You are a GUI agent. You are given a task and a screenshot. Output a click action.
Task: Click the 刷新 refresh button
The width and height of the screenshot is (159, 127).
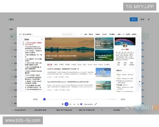coord(142,19)
